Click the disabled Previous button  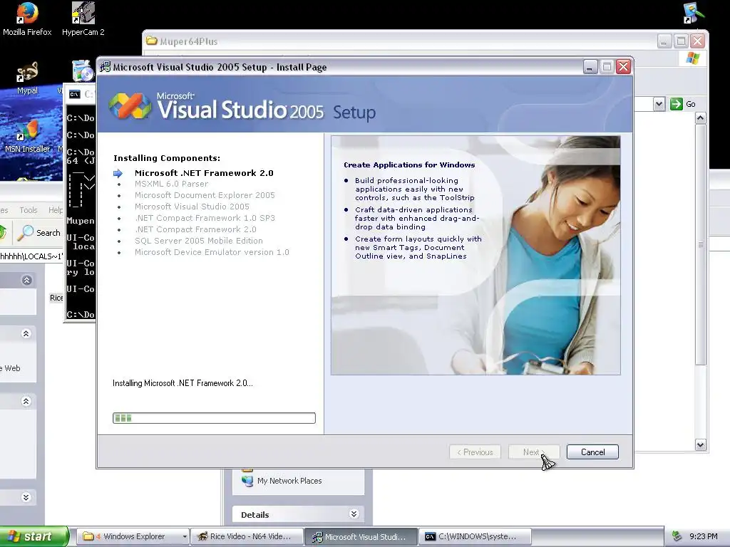pyautogui.click(x=475, y=452)
